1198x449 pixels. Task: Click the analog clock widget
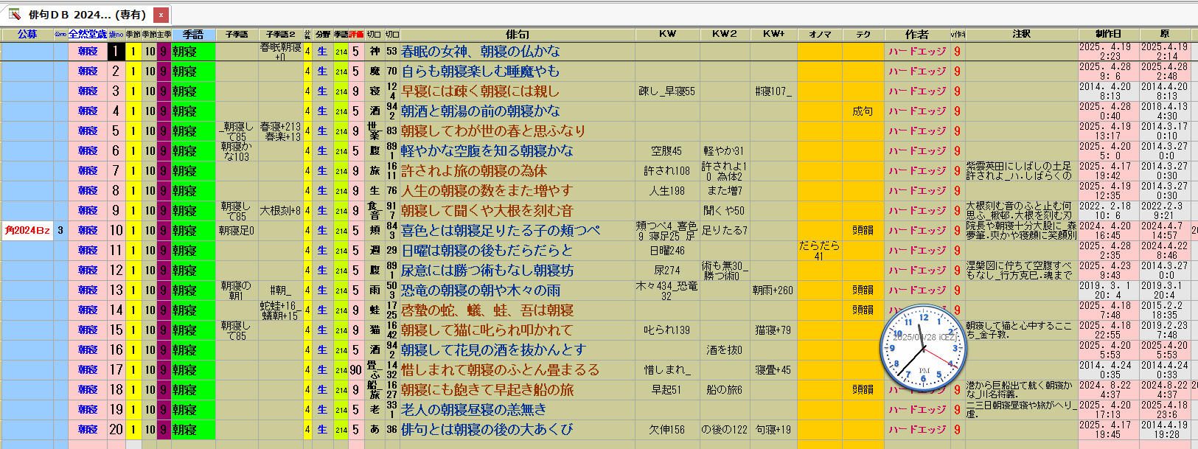click(x=924, y=348)
